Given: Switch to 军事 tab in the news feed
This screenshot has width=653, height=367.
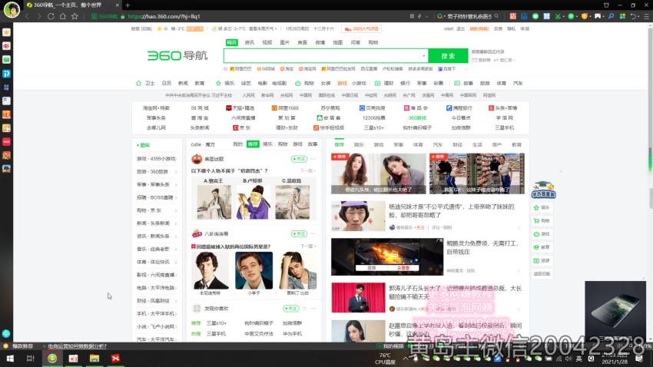Looking at the screenshot, I should (399, 145).
